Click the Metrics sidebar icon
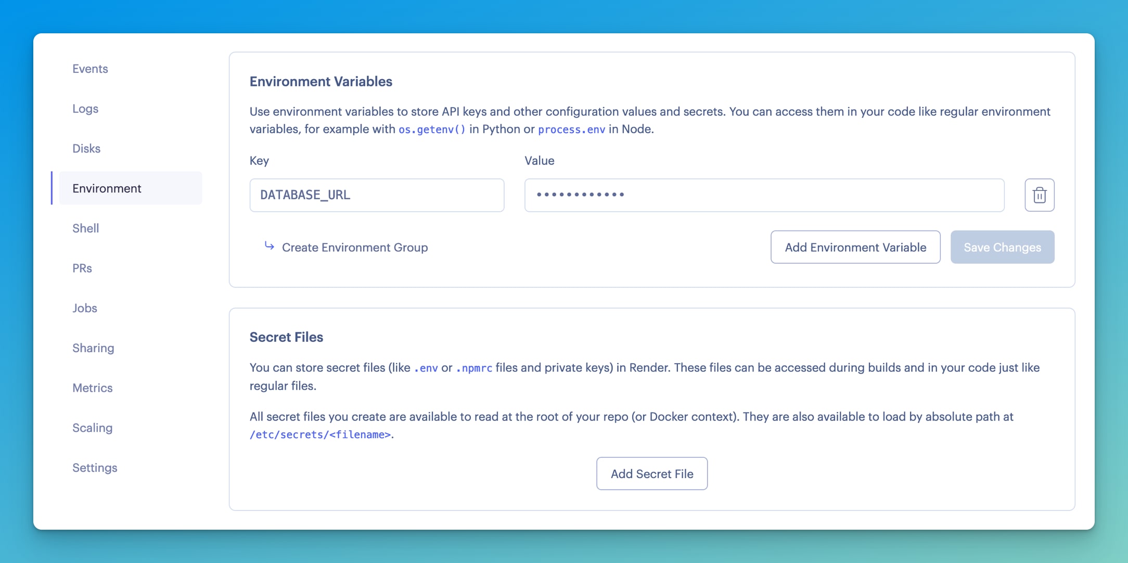Image resolution: width=1128 pixels, height=563 pixels. 92,387
